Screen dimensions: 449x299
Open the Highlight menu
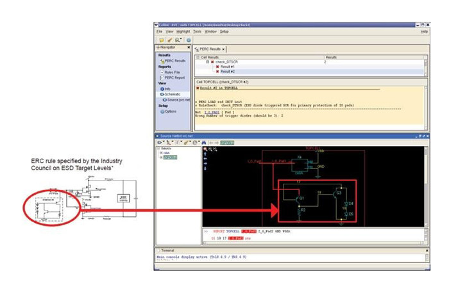182,31
